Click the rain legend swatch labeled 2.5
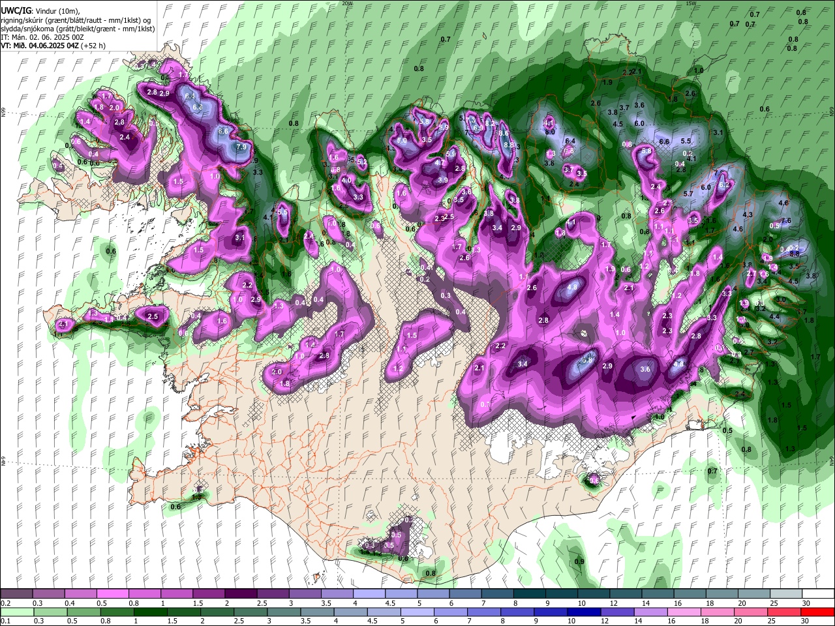The height and width of the screenshot is (626, 835). (x=250, y=612)
